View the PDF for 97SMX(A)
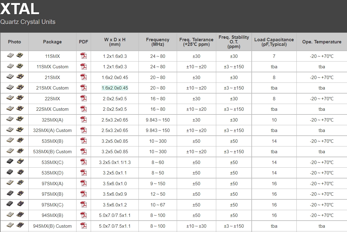Screen dimensions: 347x232 84,183
